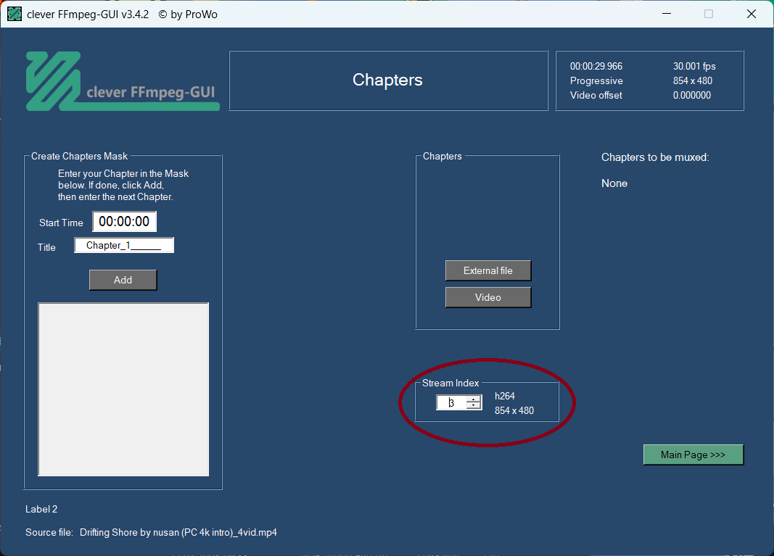
Task: Choose Video as chapters source
Action: tap(488, 297)
